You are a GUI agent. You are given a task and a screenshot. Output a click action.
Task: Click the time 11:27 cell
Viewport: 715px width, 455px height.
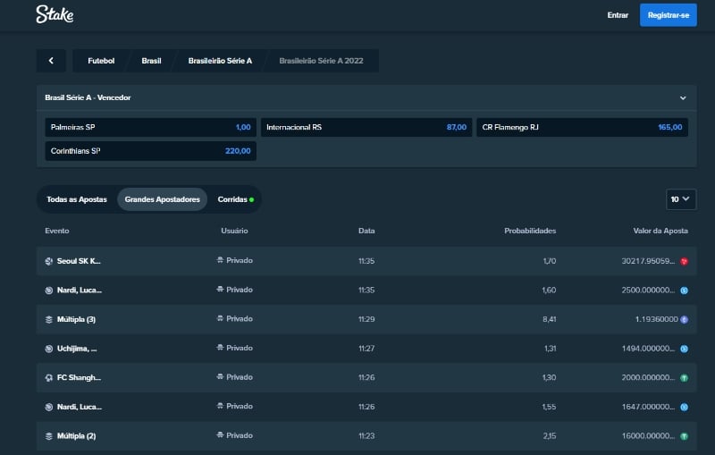pyautogui.click(x=366, y=349)
